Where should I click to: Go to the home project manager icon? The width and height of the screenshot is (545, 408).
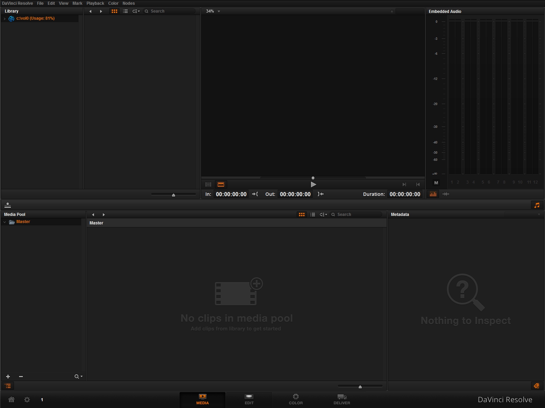click(x=11, y=400)
